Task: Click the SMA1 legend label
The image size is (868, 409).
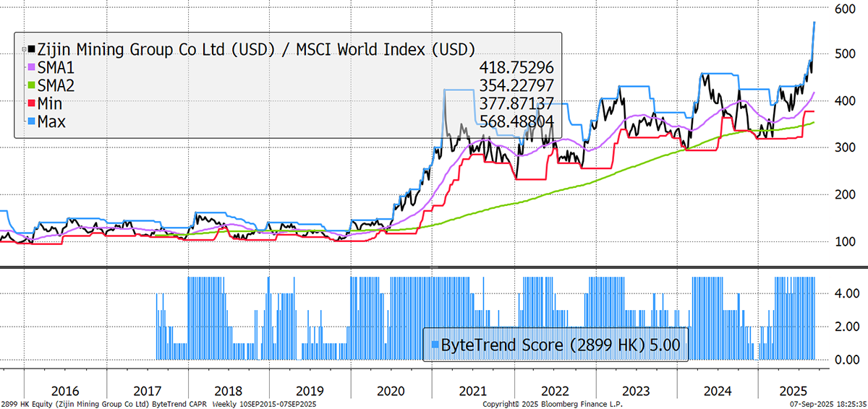Action: click(56, 68)
